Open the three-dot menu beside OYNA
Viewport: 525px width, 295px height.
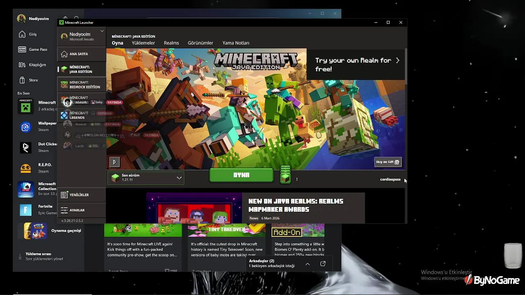[x=297, y=179]
